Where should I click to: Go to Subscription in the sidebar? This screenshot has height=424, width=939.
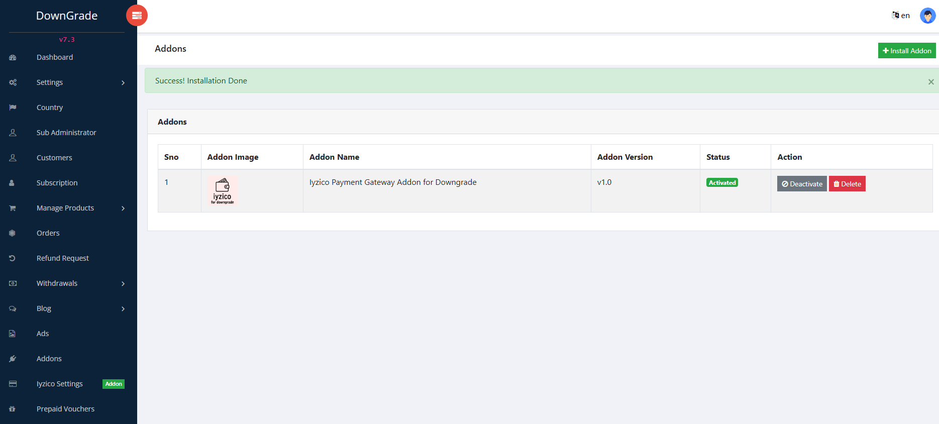pyautogui.click(x=57, y=183)
